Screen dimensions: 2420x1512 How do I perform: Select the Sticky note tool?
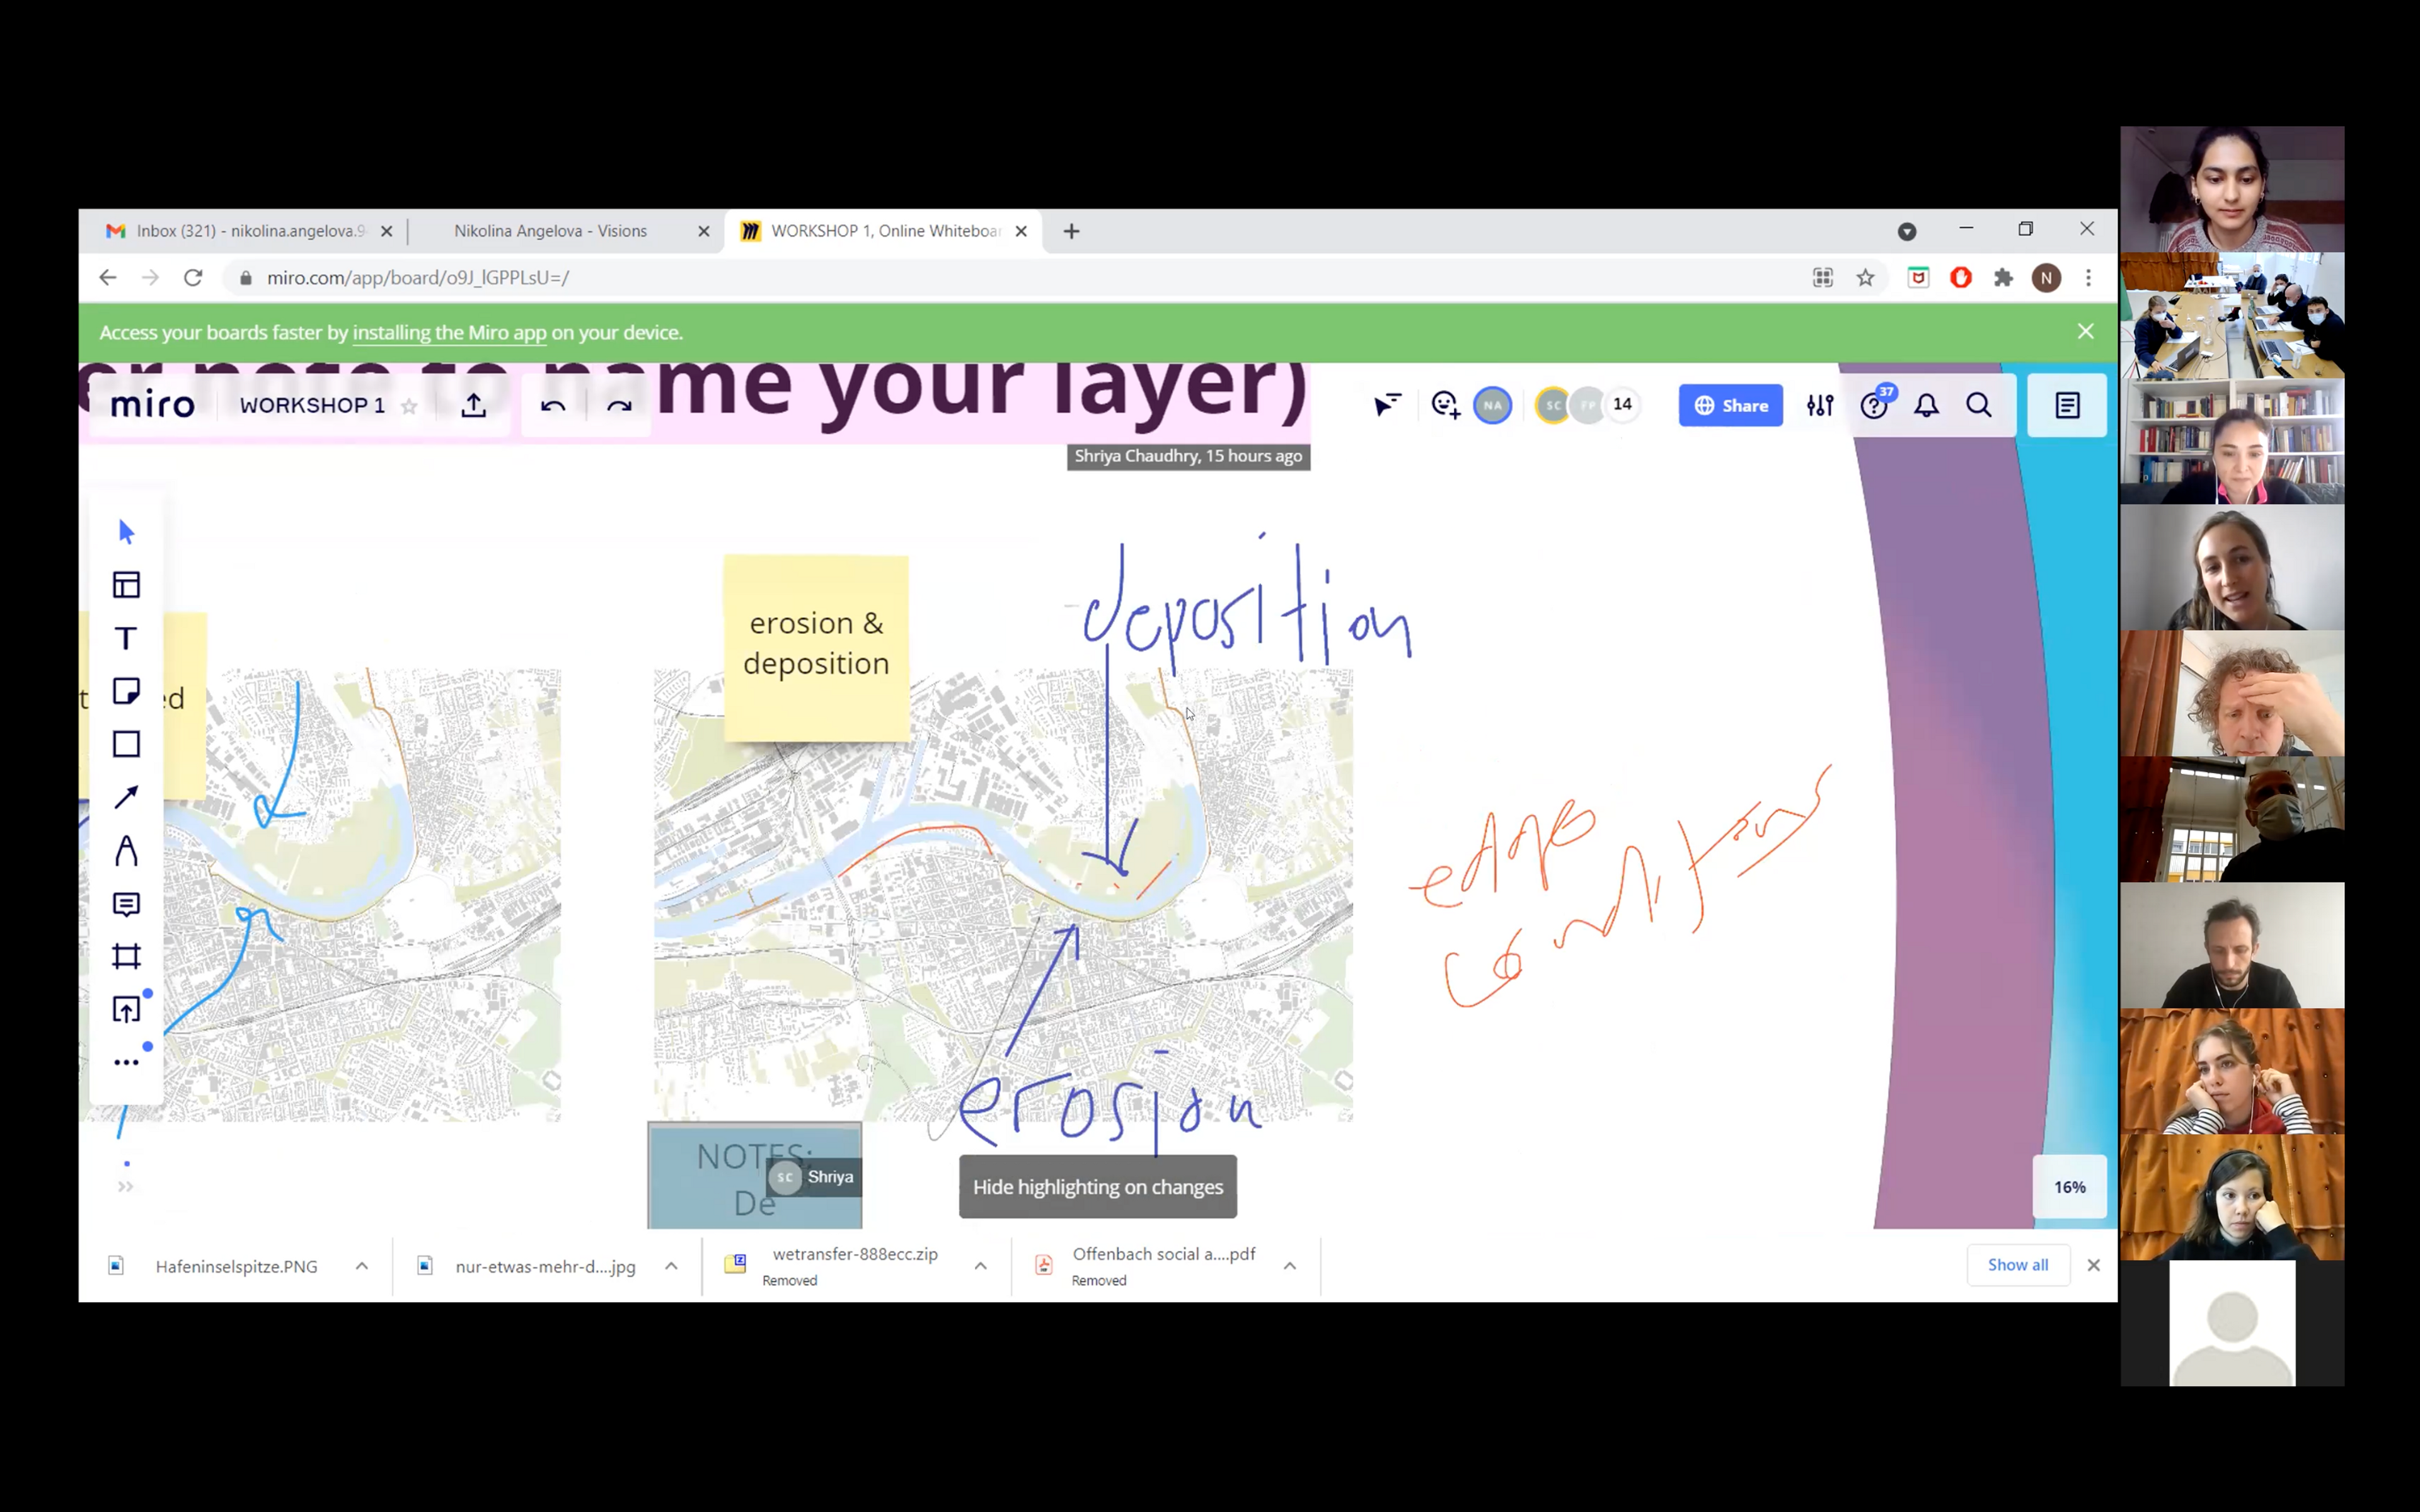[x=126, y=691]
